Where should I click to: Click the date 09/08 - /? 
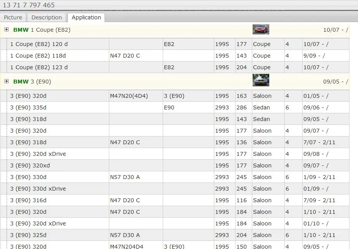(316, 154)
